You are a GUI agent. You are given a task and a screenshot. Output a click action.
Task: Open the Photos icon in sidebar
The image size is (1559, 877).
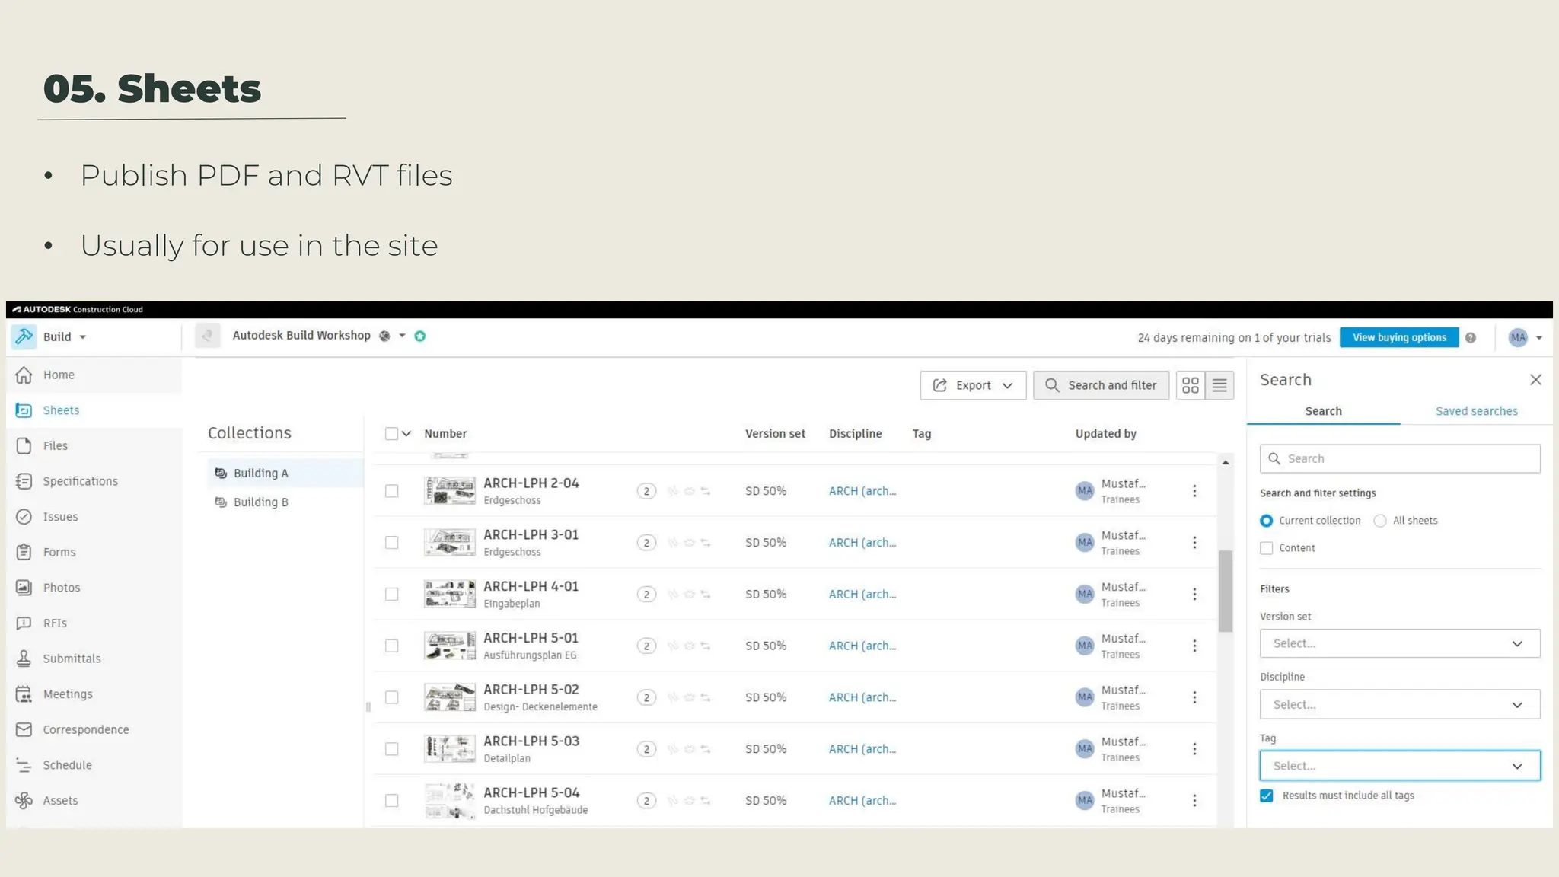24,587
